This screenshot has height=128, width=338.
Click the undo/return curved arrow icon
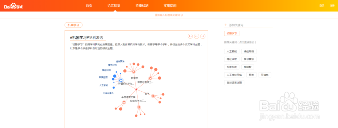[190, 36]
